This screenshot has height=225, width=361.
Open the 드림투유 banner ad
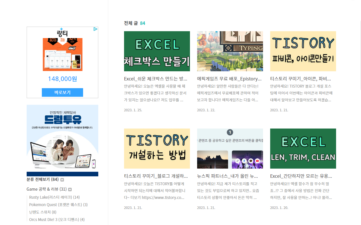(x=62, y=141)
